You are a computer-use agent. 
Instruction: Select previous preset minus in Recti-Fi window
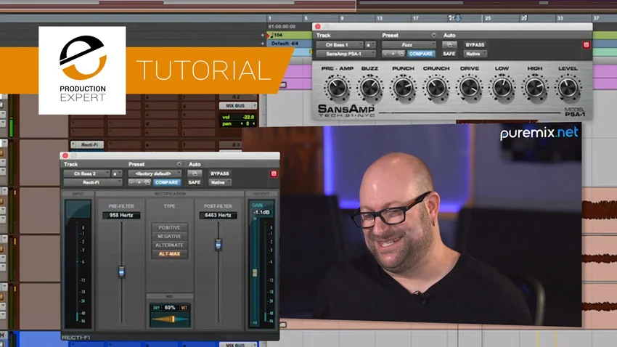pos(132,182)
